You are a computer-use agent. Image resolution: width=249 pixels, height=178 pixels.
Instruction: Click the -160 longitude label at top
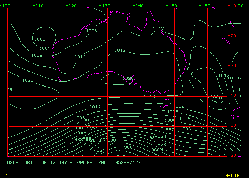(x=205, y=6)
